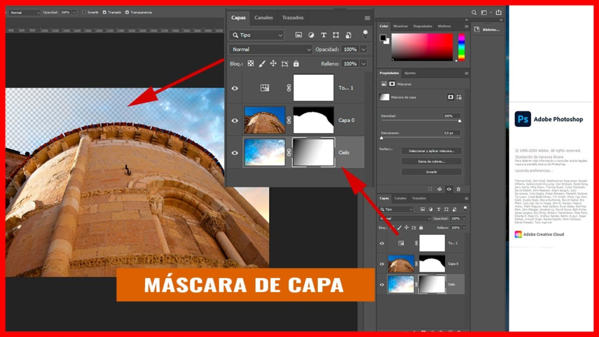Open the search icon in top bar
The image size is (599, 337).
(474, 12)
